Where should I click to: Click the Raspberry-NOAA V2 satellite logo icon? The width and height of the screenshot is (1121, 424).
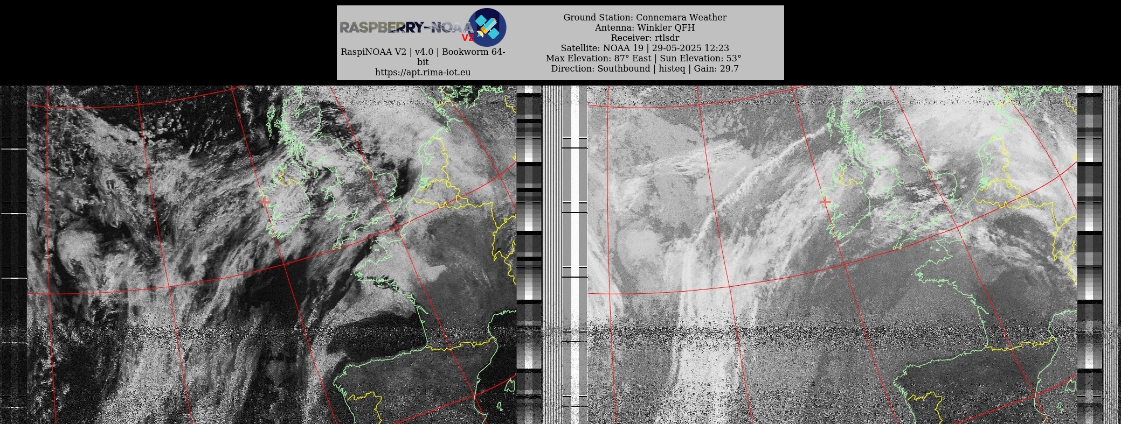(x=487, y=27)
